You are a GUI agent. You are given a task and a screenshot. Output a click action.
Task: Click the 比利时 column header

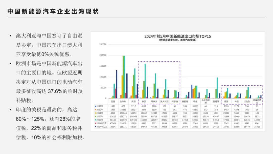tap(123, 101)
